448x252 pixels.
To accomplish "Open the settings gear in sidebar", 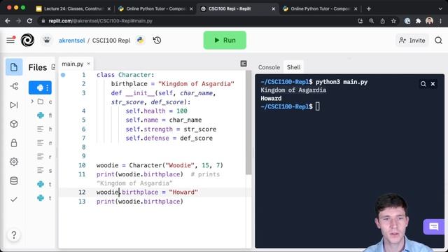I will point(14,162).
